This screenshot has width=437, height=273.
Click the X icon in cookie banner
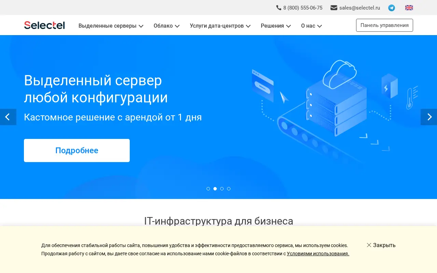point(369,245)
